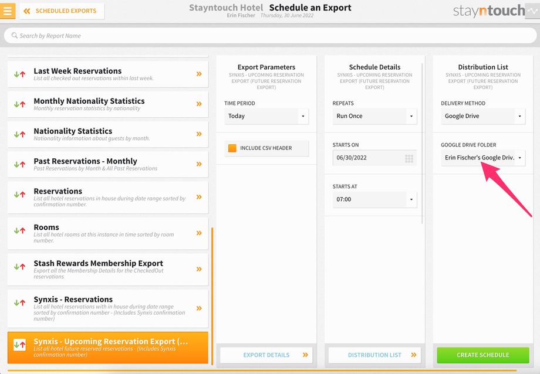The width and height of the screenshot is (540, 374).
Task: Click the activity pulse icon top right
Action: coord(532,11)
